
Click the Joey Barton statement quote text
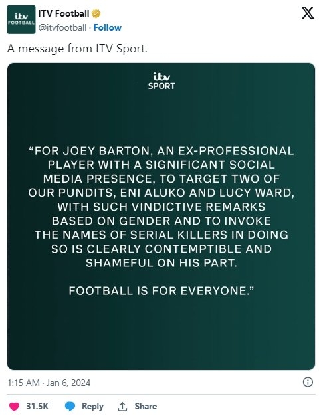pyautogui.click(x=161, y=207)
